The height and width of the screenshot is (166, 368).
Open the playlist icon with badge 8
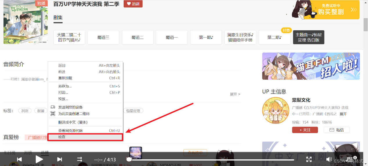[351, 159]
